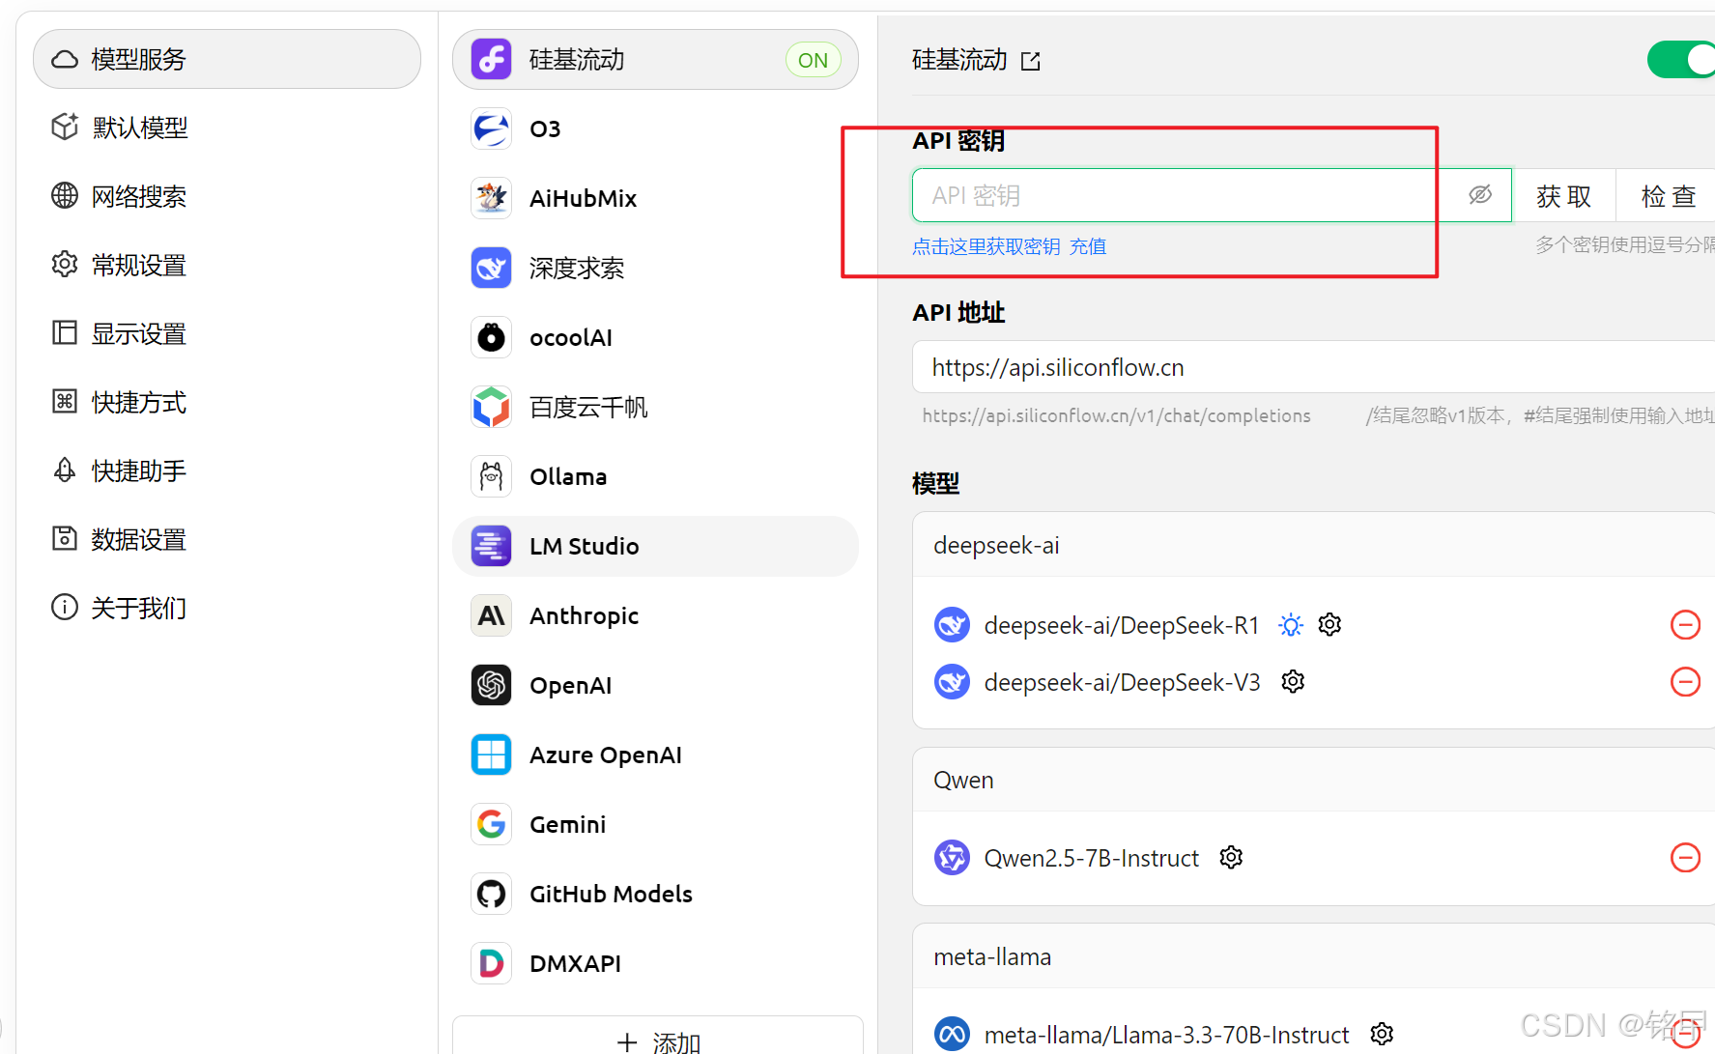Select the Anthropic provider icon
Screen dimensions: 1715x1054
tap(491, 615)
